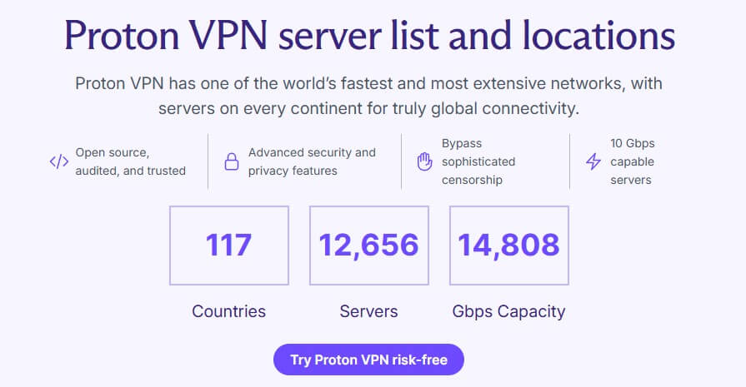Click the Open source, audited, and trusted text

point(130,161)
